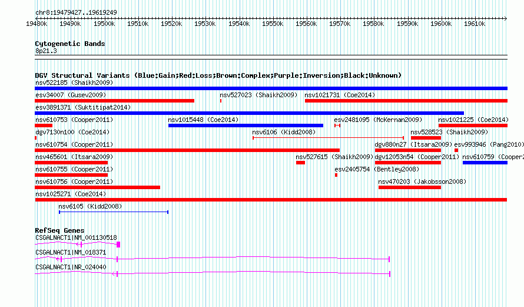This screenshot has width=524, height=307.
Task: Click the nsv1015448 (Coe2014) label
Action: tap(203, 120)
